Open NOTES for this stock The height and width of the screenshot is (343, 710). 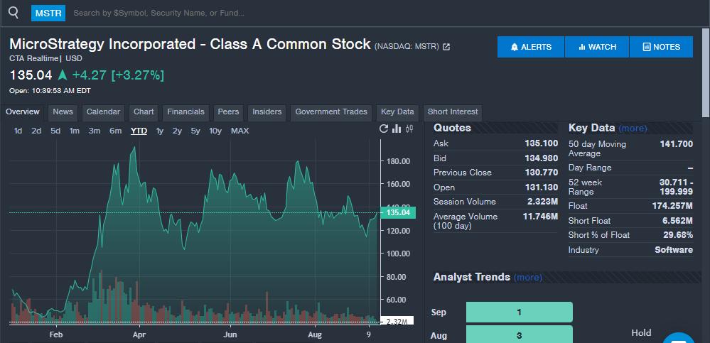click(x=661, y=47)
